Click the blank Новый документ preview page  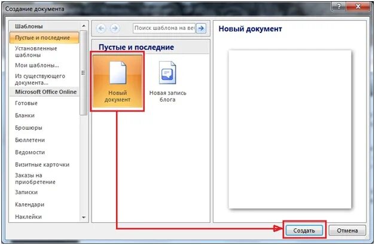[x=290, y=129]
